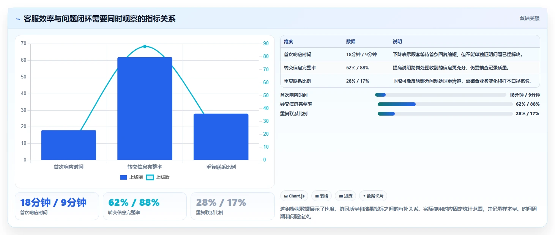Click the 首次响应时间 blue bar in chart
Viewport: 555px width, 235px height.
(x=69, y=145)
